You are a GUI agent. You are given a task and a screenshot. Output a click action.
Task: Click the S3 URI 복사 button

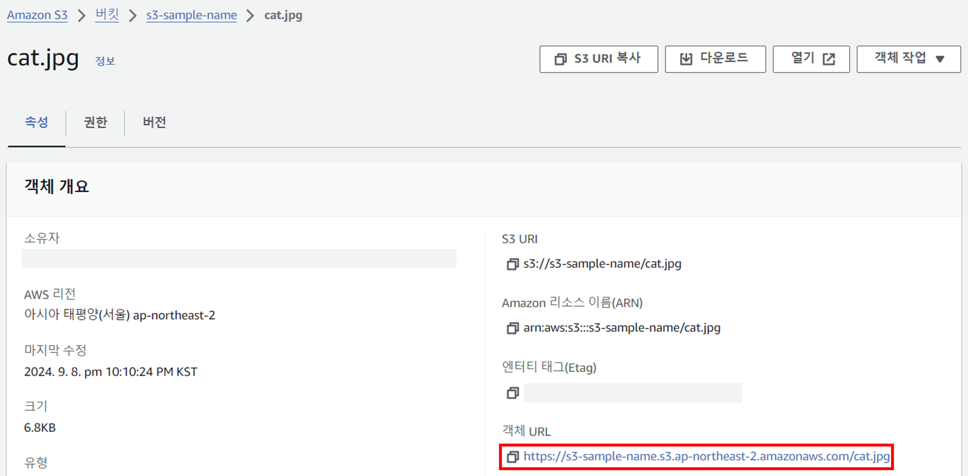(x=599, y=59)
